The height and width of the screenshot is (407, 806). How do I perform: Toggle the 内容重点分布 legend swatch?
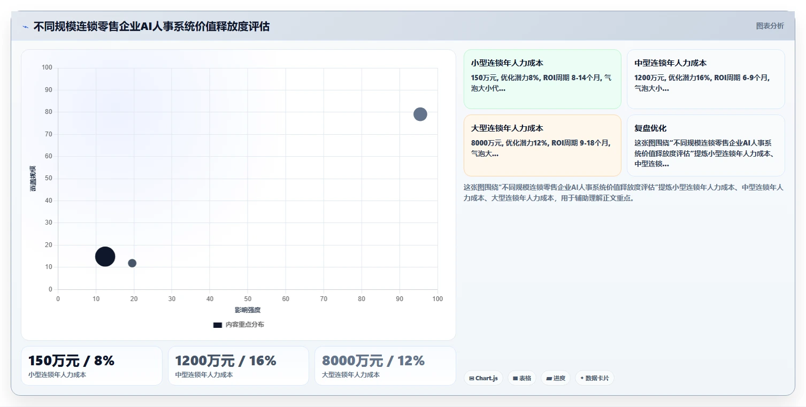click(218, 325)
